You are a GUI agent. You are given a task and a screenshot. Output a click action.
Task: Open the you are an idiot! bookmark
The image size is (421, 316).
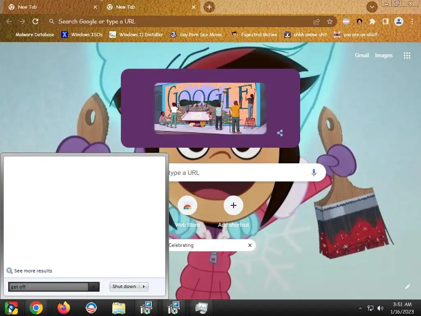pyautogui.click(x=355, y=35)
